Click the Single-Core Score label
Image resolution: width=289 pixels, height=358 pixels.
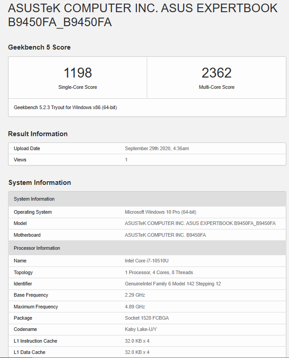click(x=77, y=87)
